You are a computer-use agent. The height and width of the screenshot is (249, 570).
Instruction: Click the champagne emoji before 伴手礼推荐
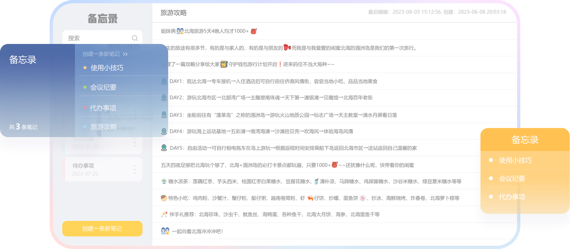coord(164,214)
